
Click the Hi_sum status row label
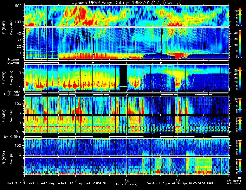coord(14,59)
